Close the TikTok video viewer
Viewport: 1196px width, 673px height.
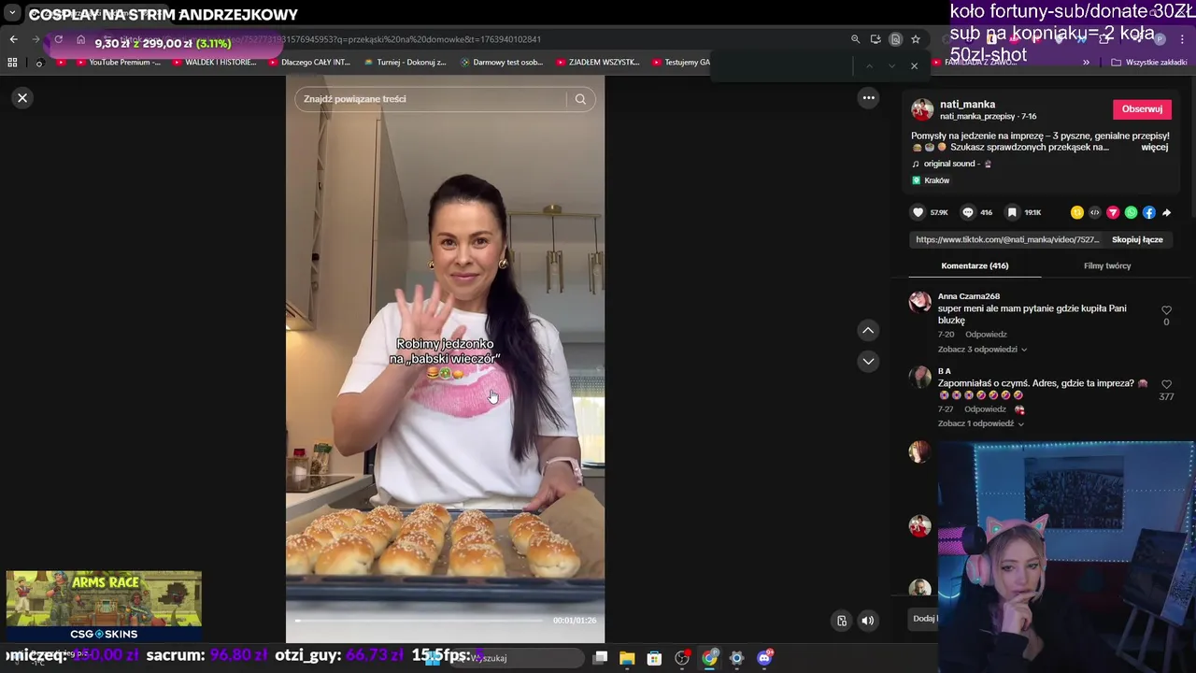point(22,98)
